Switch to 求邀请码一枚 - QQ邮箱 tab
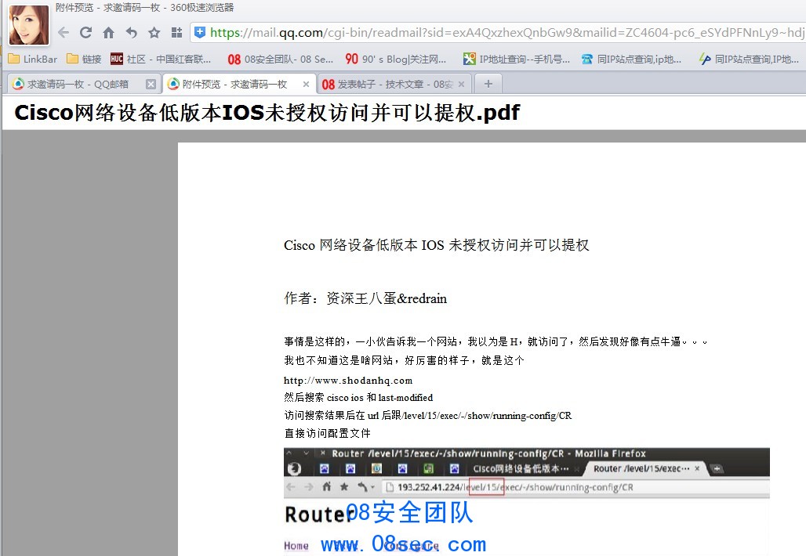The height and width of the screenshot is (556, 806). pos(78,85)
